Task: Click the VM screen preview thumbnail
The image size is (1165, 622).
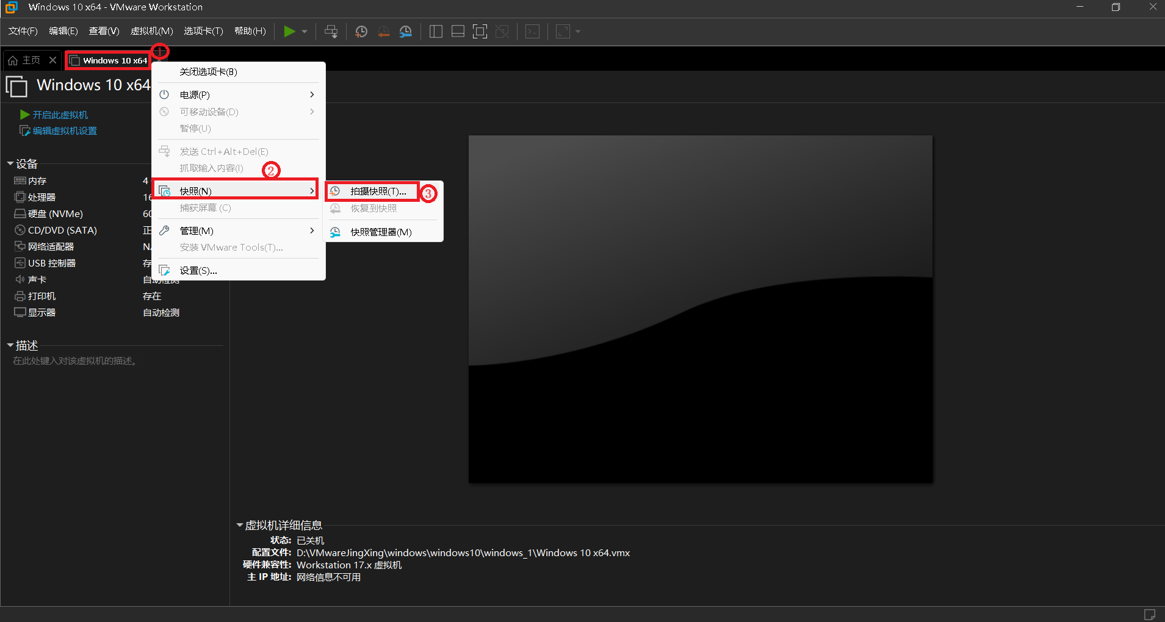Action: pyautogui.click(x=701, y=309)
